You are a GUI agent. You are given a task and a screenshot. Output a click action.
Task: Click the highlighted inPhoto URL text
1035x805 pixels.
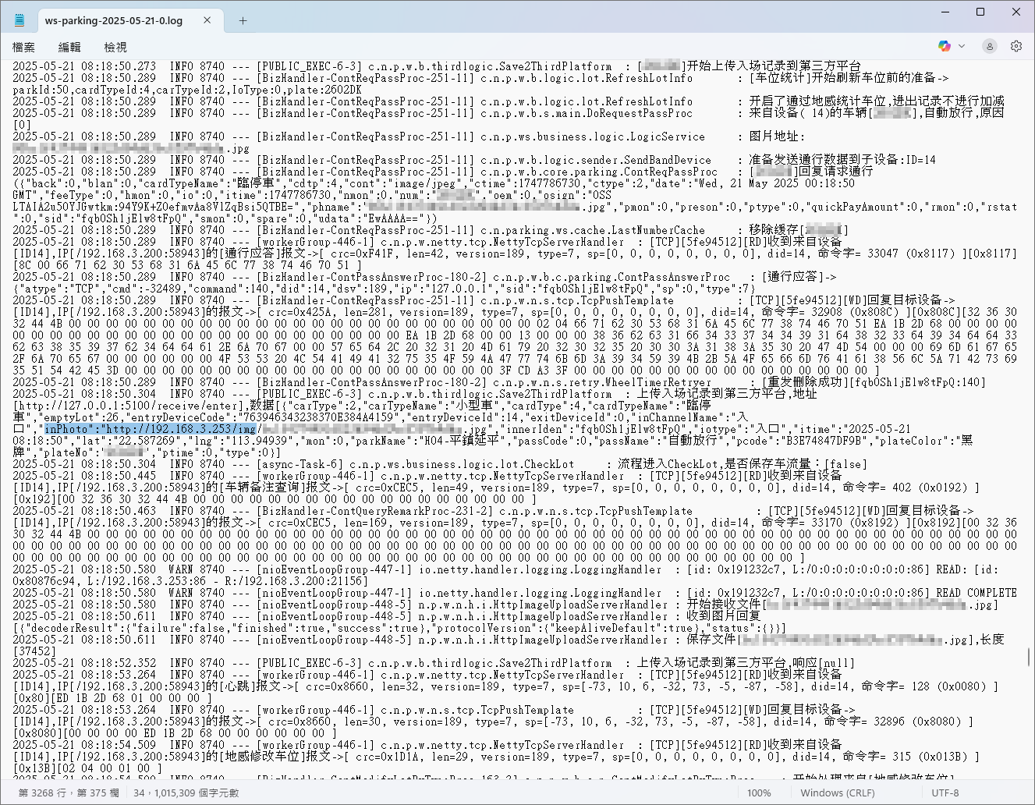(x=150, y=429)
